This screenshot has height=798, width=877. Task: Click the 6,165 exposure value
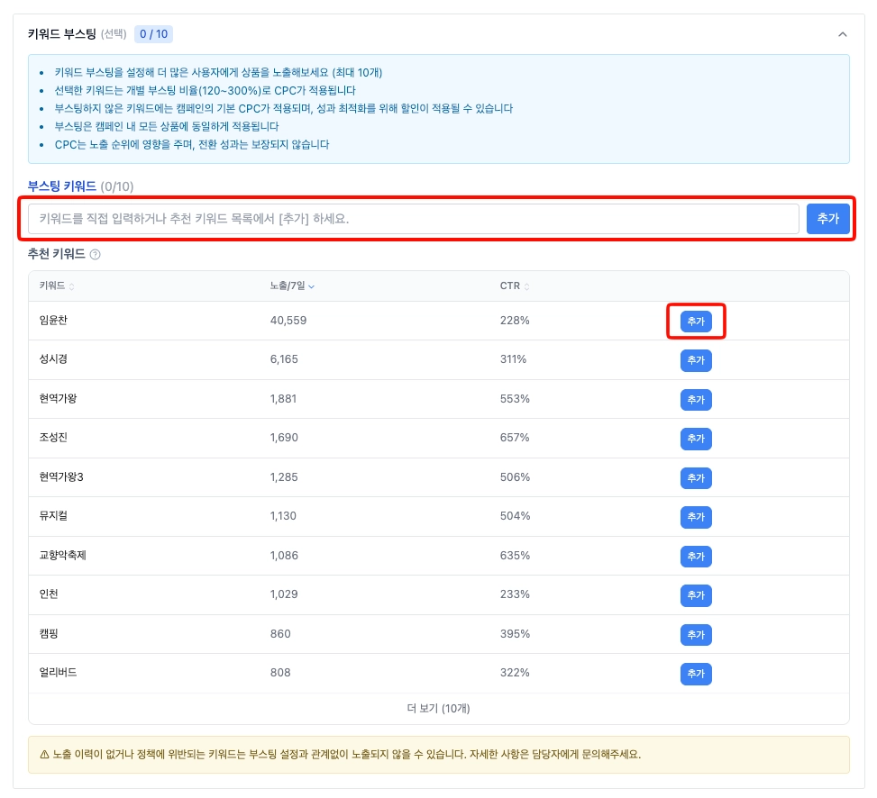pyautogui.click(x=284, y=359)
